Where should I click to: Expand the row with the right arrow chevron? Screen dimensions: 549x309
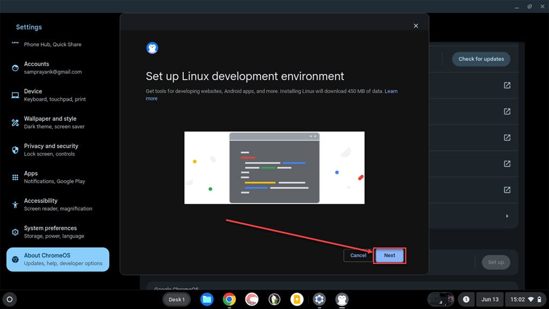[507, 216]
